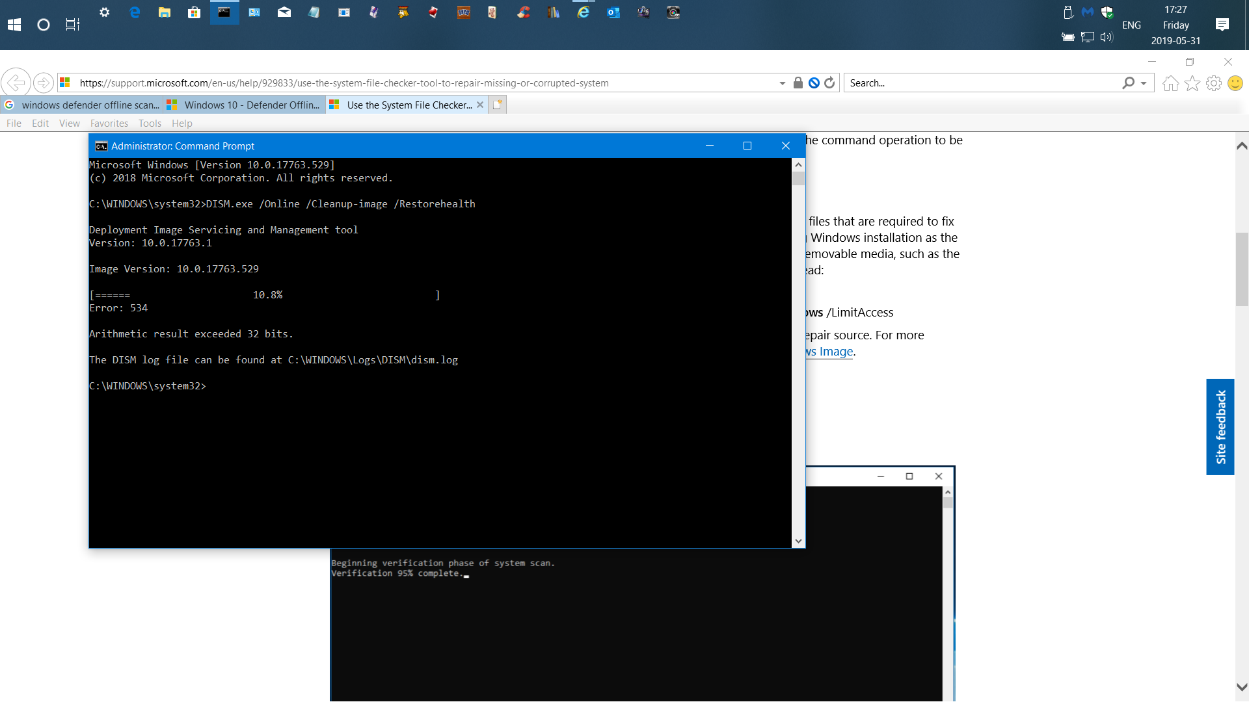Viewport: 1249px width, 702px height.
Task: Open the Mail app on the taskbar
Action: (x=284, y=12)
